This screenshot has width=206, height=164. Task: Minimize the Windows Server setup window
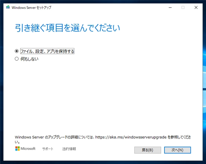170,8
